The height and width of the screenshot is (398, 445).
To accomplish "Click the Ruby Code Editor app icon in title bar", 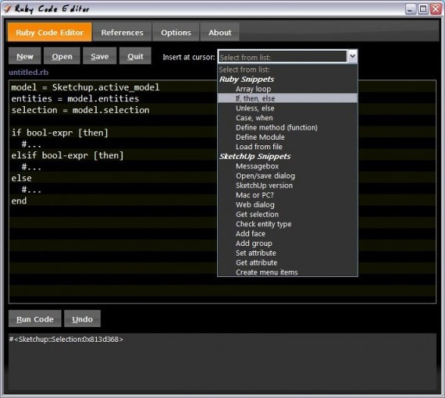I will click(x=8, y=9).
